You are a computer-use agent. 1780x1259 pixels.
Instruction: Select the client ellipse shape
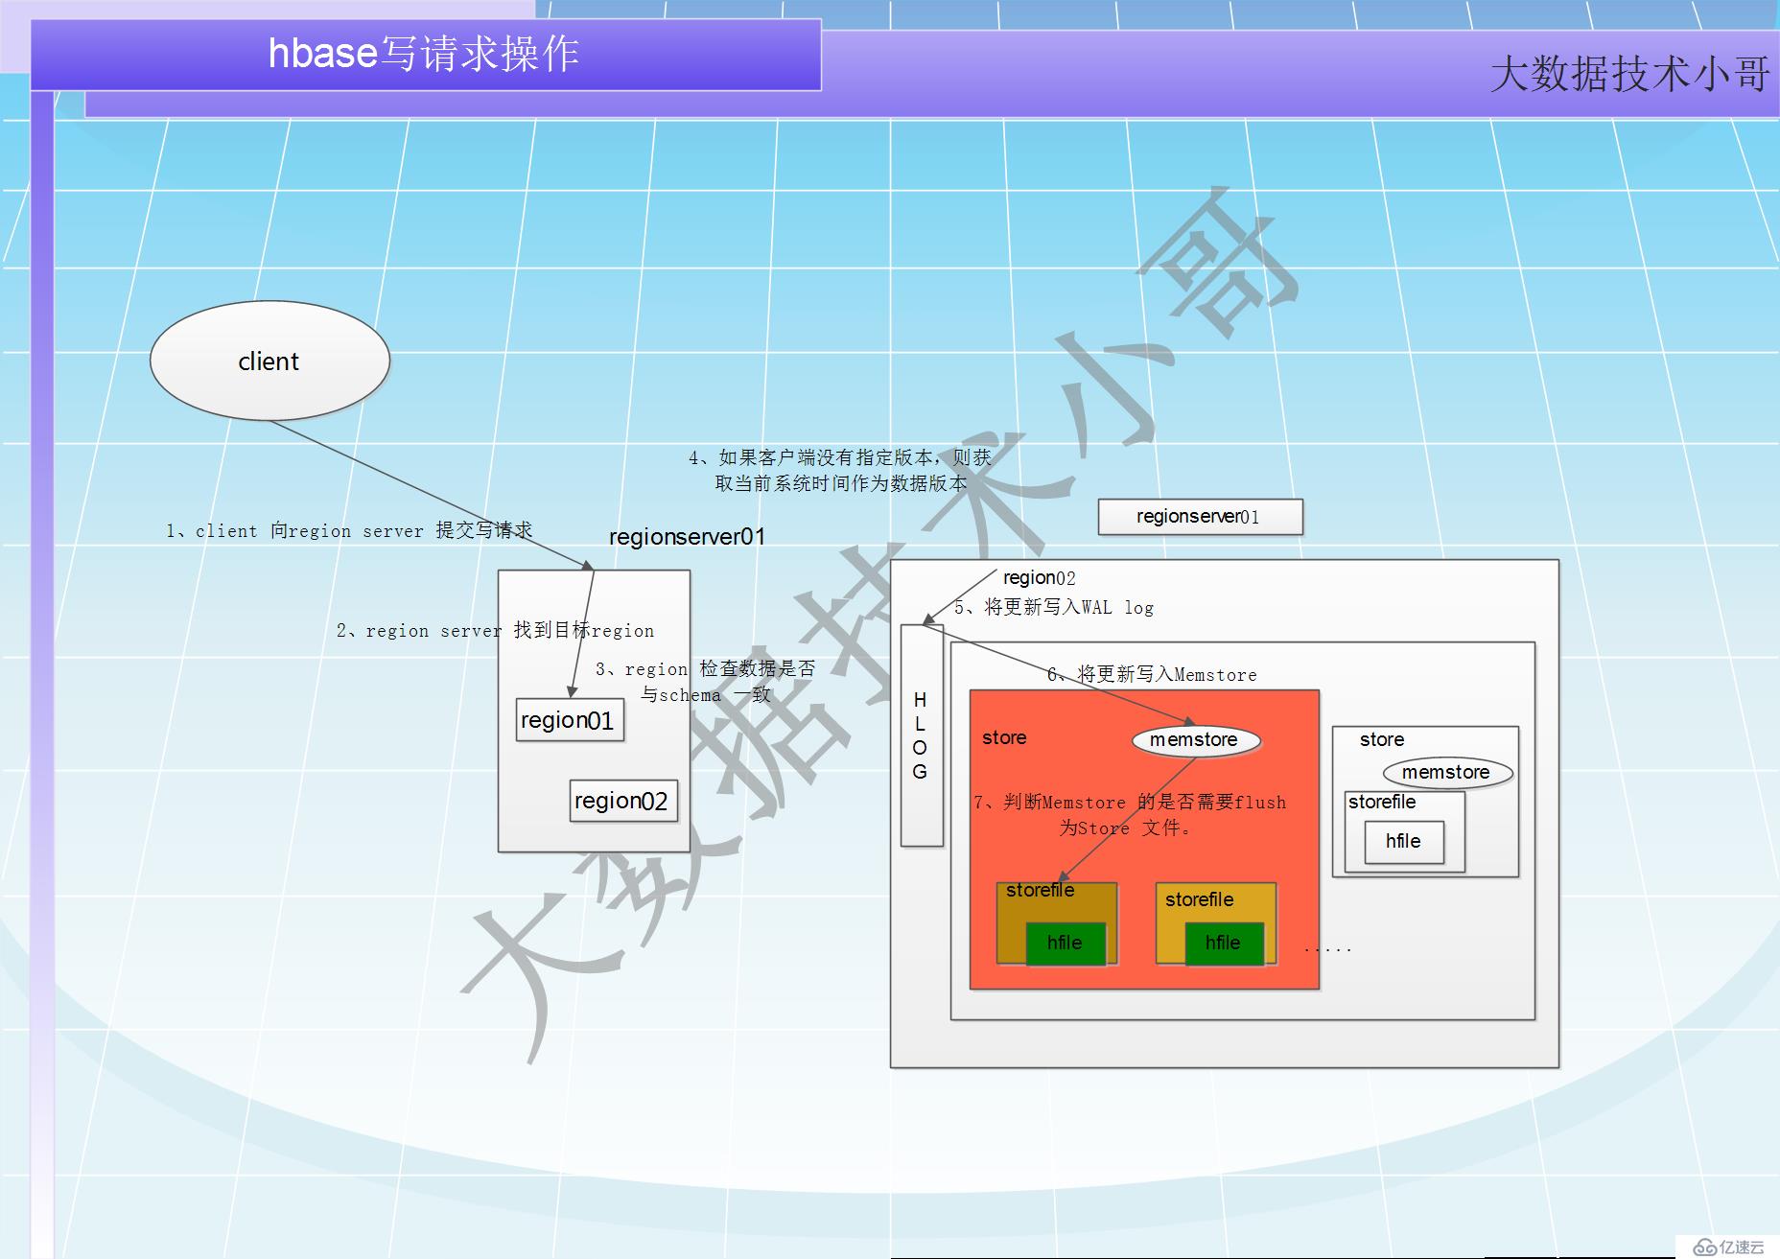pos(269,361)
